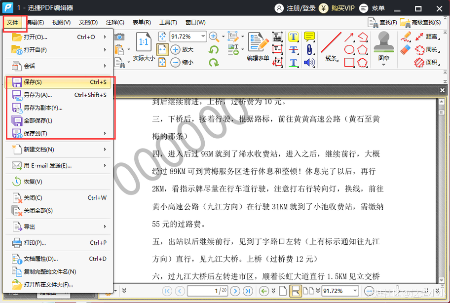Select the sticky note comment icon
Viewport: 450px width, 303px height.
(309, 37)
